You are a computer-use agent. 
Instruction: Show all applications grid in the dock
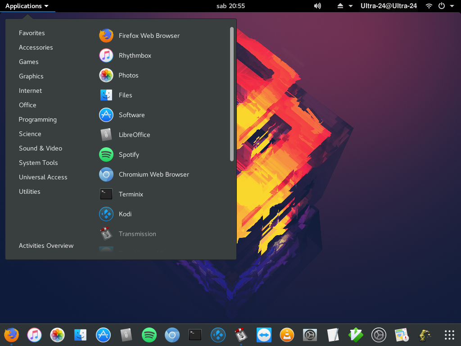pyautogui.click(x=449, y=335)
